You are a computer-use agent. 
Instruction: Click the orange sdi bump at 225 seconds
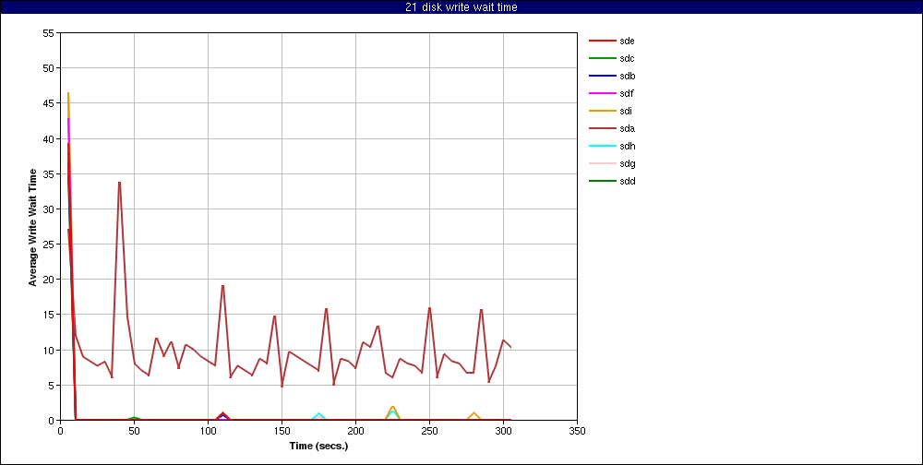(x=392, y=407)
